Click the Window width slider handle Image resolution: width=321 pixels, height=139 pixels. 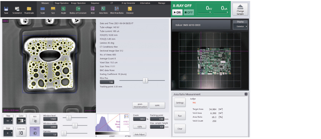pyautogui.click(x=75, y=125)
